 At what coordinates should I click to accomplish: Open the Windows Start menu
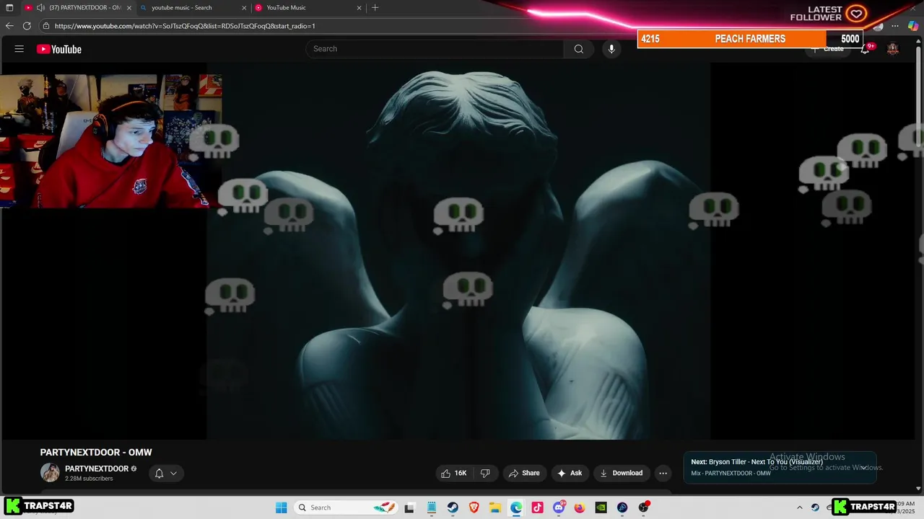pos(282,507)
